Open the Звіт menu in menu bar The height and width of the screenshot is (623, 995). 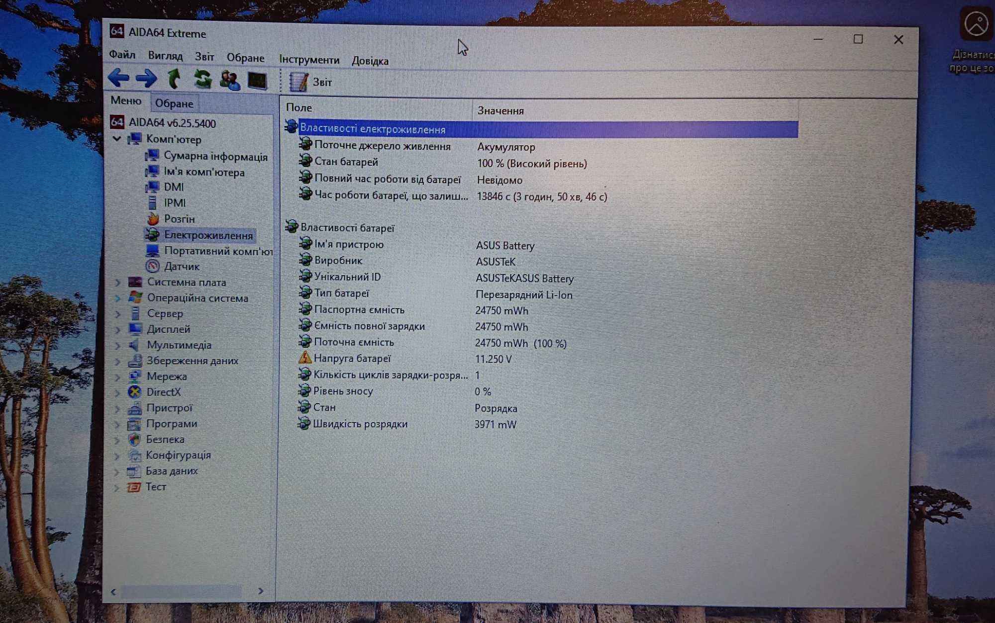tap(204, 57)
